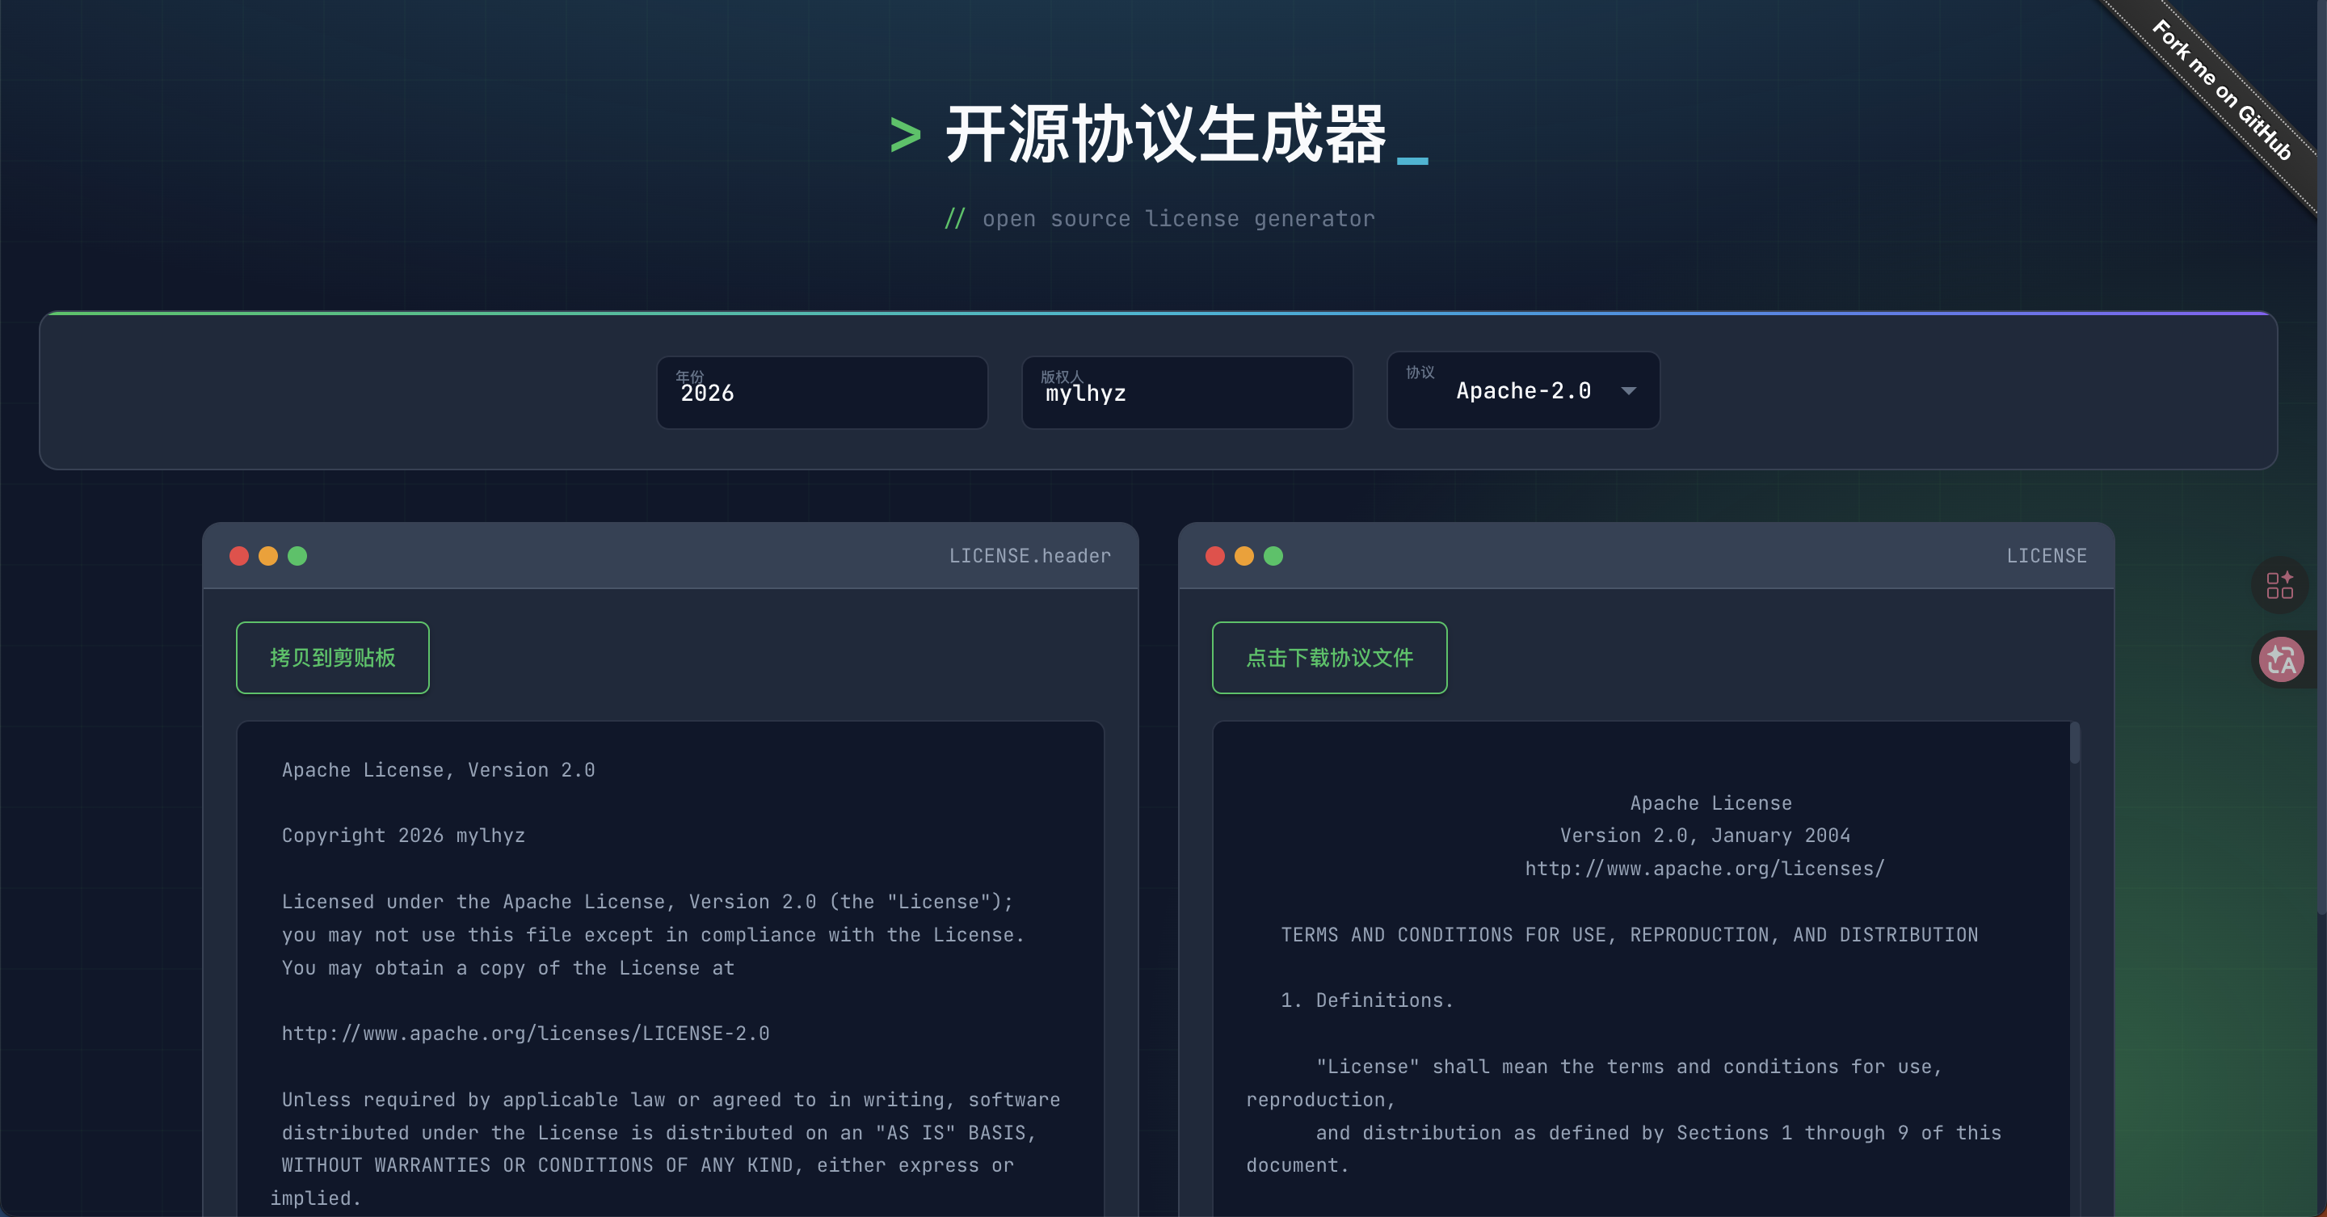Click 'Apache License, Version 2.0' header line
This screenshot has width=2327, height=1217.
pos(438,770)
